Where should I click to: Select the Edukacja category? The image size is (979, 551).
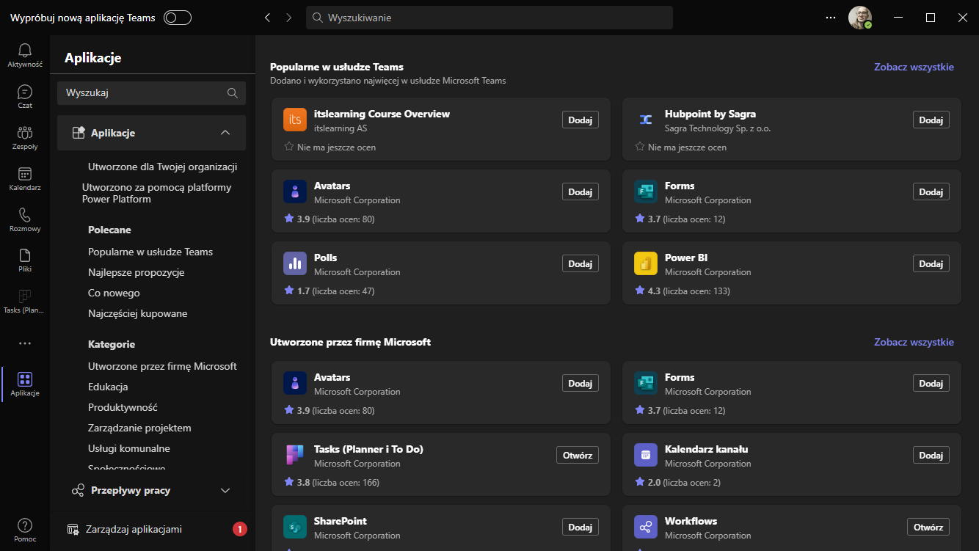108,387
